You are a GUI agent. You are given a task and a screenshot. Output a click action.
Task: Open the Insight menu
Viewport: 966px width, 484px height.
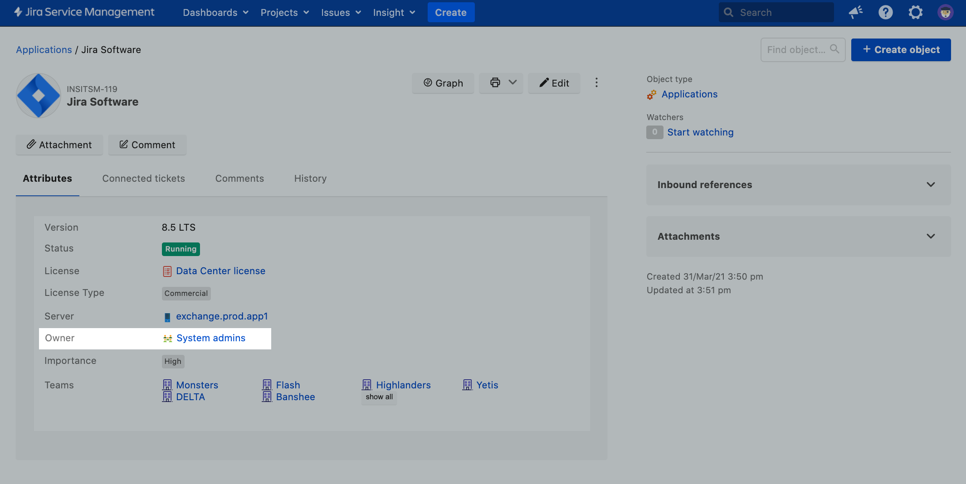[394, 13]
